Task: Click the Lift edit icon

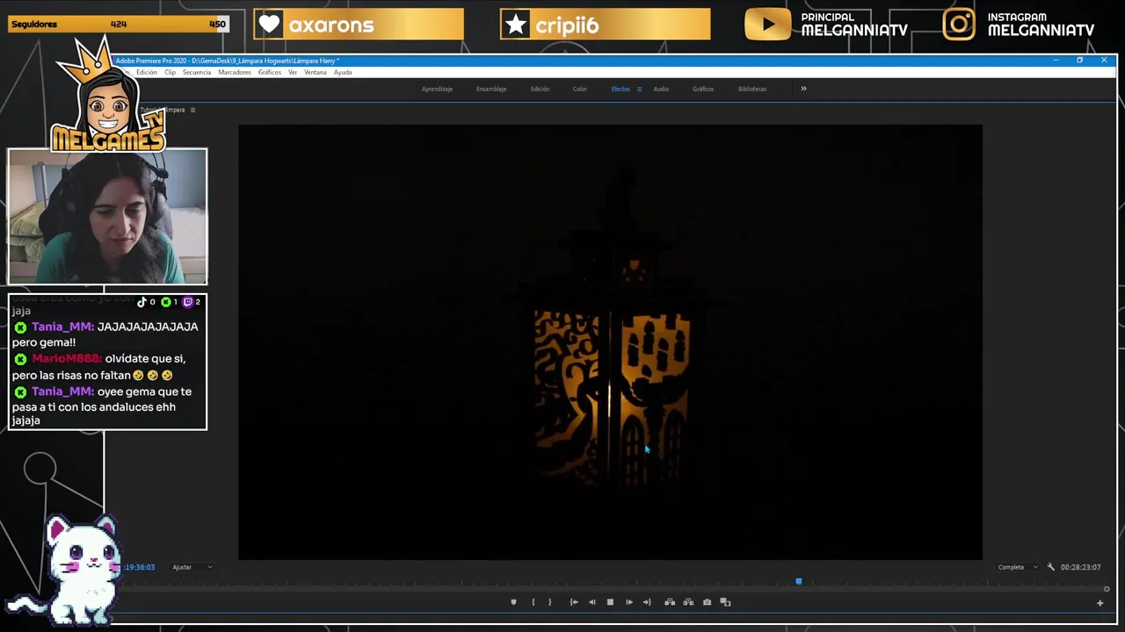Action: click(670, 602)
